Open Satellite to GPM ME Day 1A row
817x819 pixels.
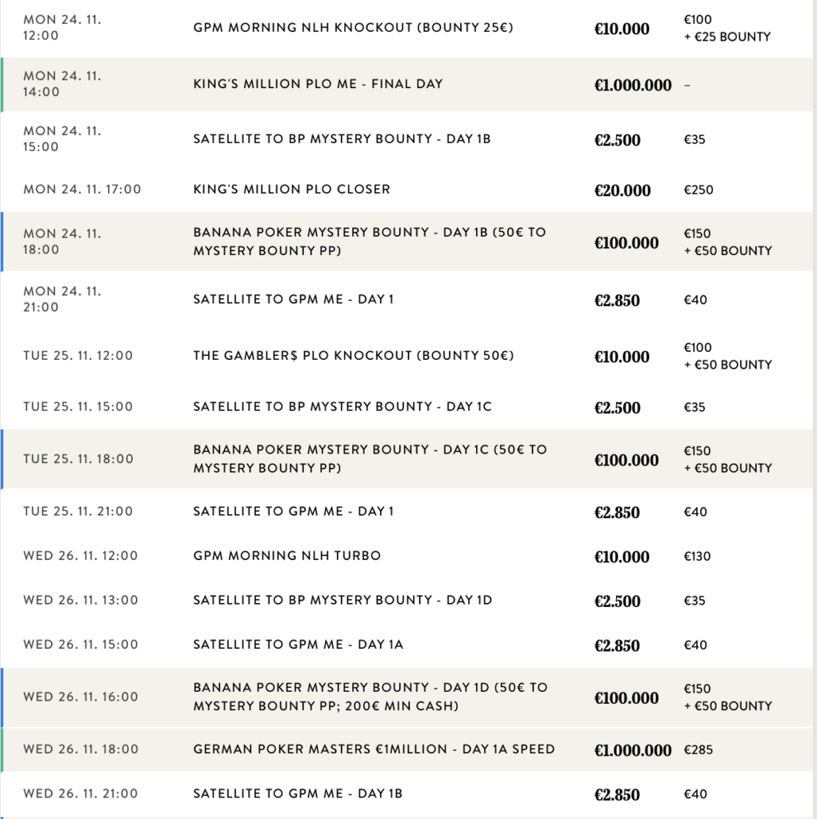(298, 645)
